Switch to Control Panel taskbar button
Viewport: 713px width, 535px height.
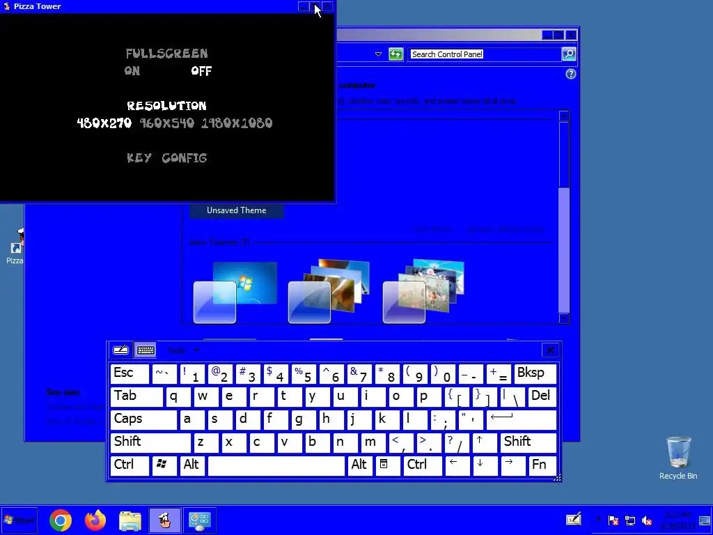199,520
